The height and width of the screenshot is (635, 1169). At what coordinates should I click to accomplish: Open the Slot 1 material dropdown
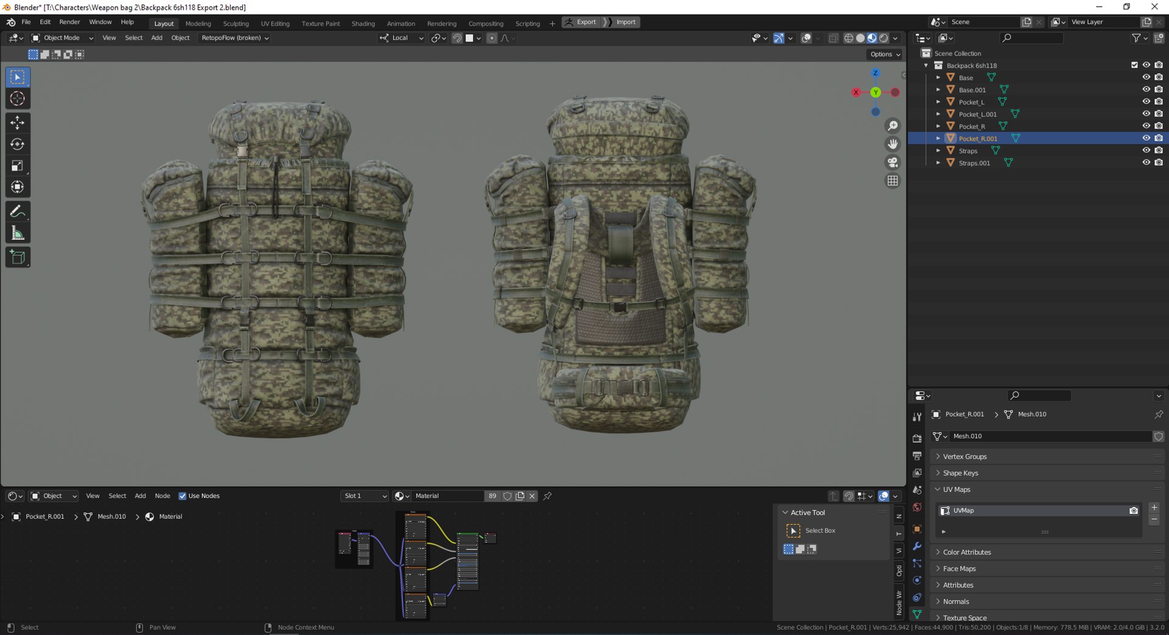pos(365,496)
